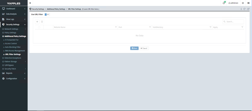Open the settings gears icon
Screen dimensions: 252x111
248,3
